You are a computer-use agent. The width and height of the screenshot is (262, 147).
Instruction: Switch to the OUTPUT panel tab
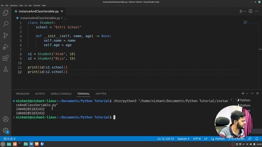(40, 94)
